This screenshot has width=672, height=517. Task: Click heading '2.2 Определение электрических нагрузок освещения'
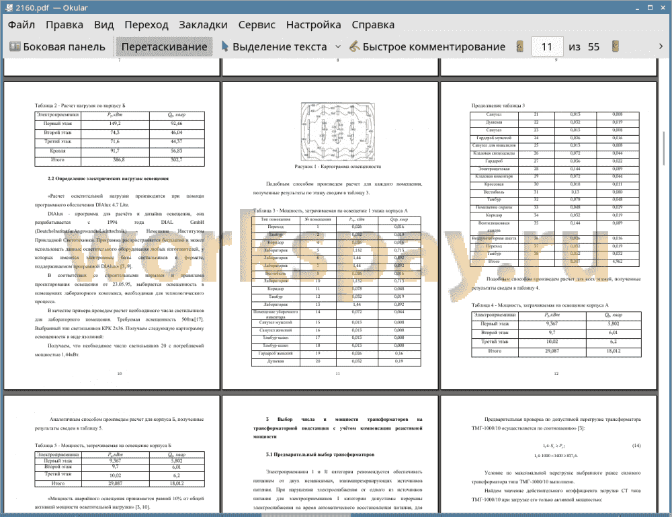(108, 178)
